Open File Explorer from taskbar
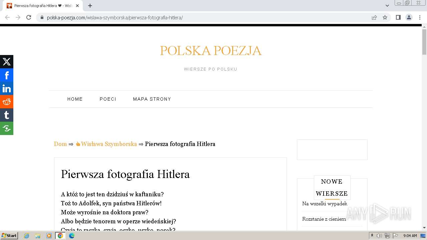The image size is (427, 240). pyautogui.click(x=38, y=236)
